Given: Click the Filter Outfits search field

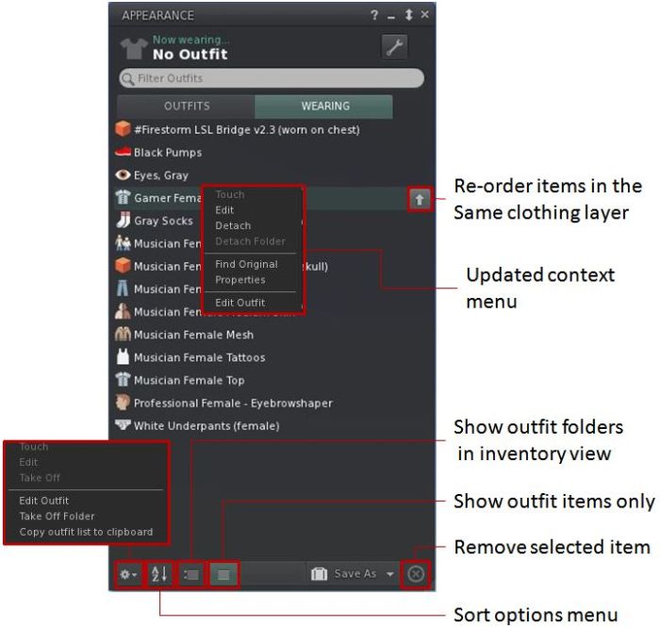Looking at the screenshot, I should pos(272,78).
